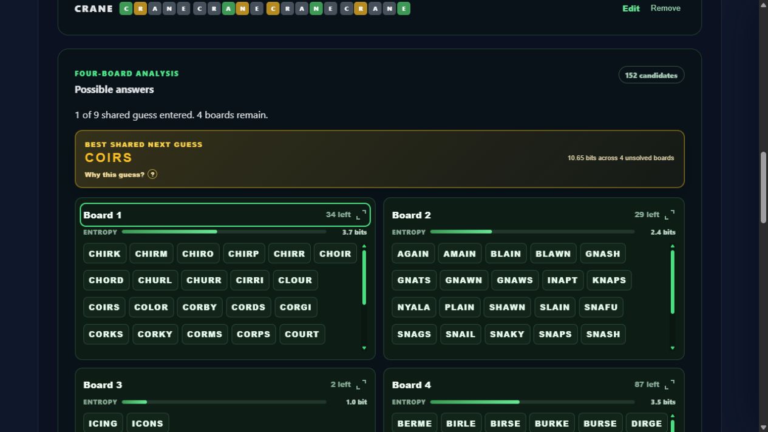Open the 'Why this guess?' help icon
Viewport: 768px width, 432px height.
(x=152, y=174)
